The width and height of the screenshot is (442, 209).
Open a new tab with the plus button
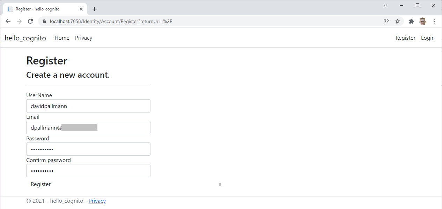[94, 9]
